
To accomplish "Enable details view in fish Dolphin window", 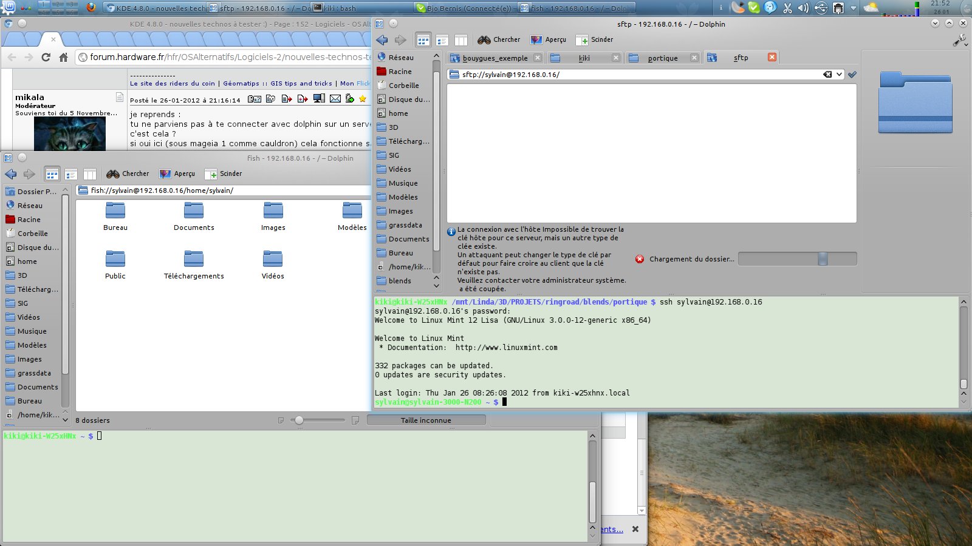I will click(71, 174).
